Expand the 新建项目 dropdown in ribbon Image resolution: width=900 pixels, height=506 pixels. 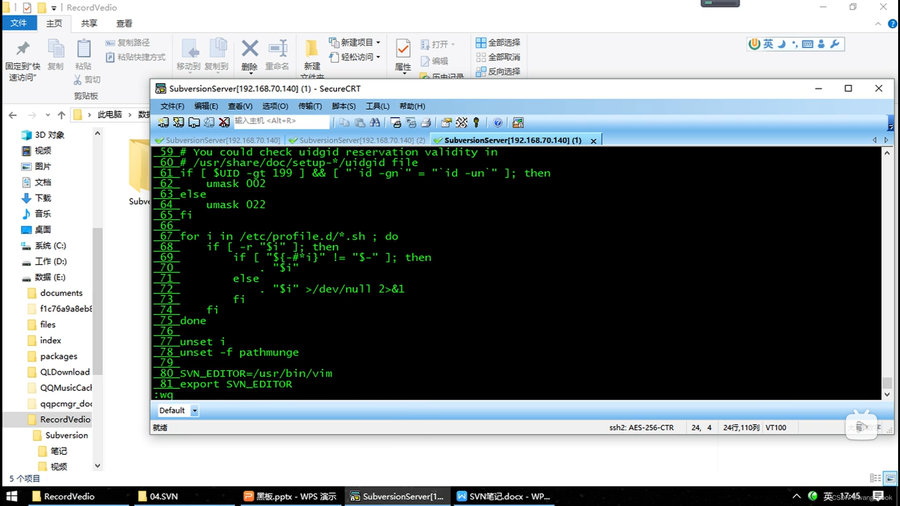(x=378, y=43)
